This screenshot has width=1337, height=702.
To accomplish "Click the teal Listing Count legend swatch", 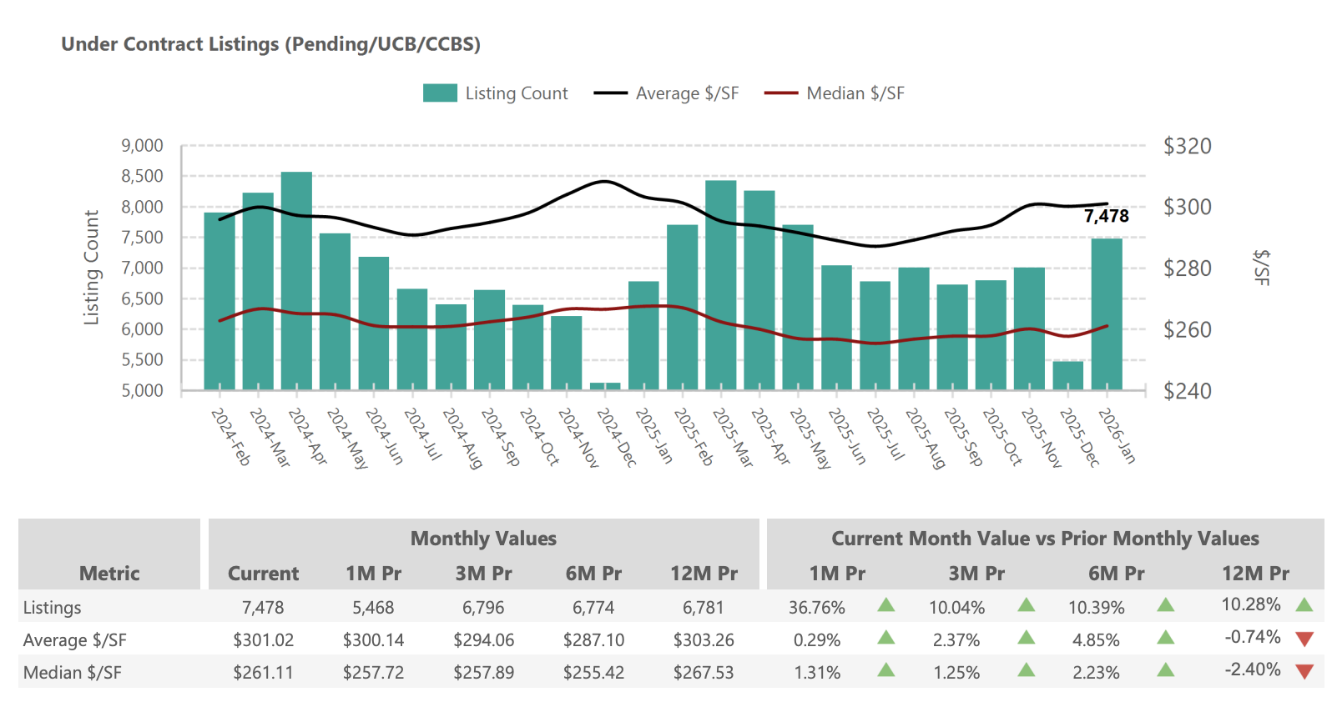I will [440, 93].
